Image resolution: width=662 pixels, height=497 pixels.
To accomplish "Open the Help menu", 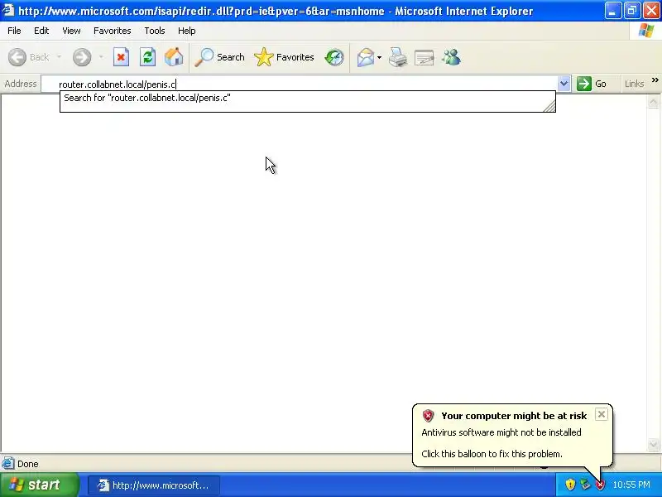I will pyautogui.click(x=187, y=31).
